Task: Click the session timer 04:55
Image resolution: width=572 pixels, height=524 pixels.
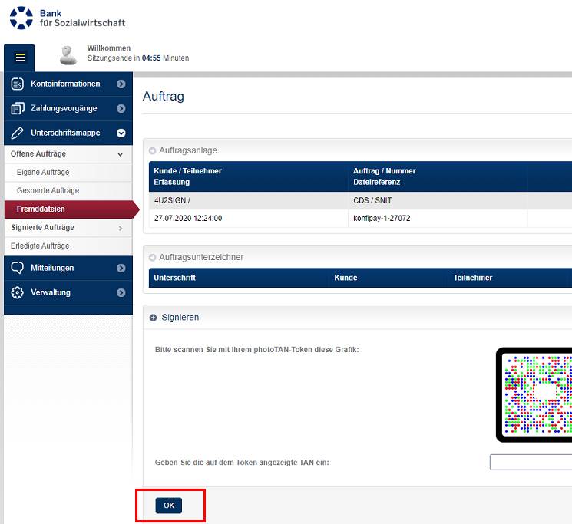Action: click(x=151, y=58)
